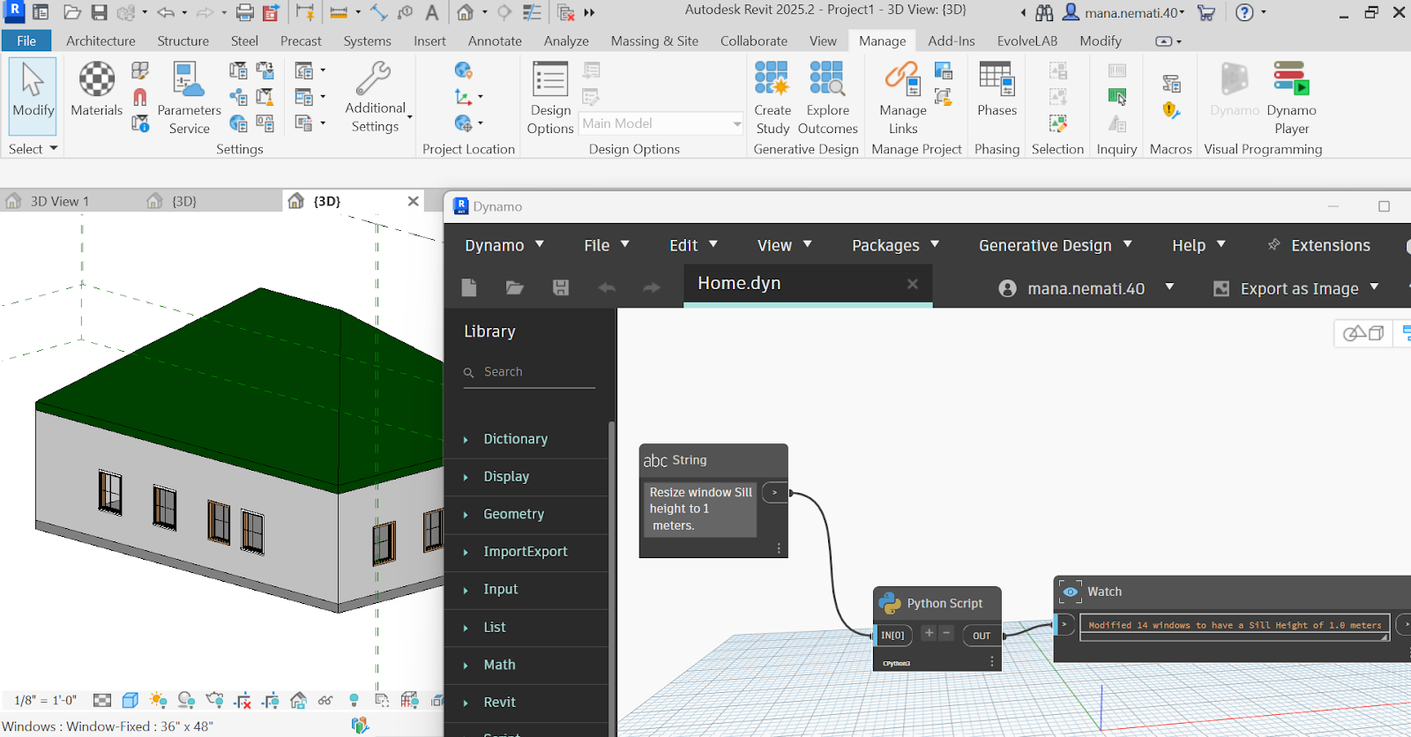Screen dimensions: 1411x737
Task: Open the Generative Design menu in Dynamo
Action: (x=1055, y=245)
